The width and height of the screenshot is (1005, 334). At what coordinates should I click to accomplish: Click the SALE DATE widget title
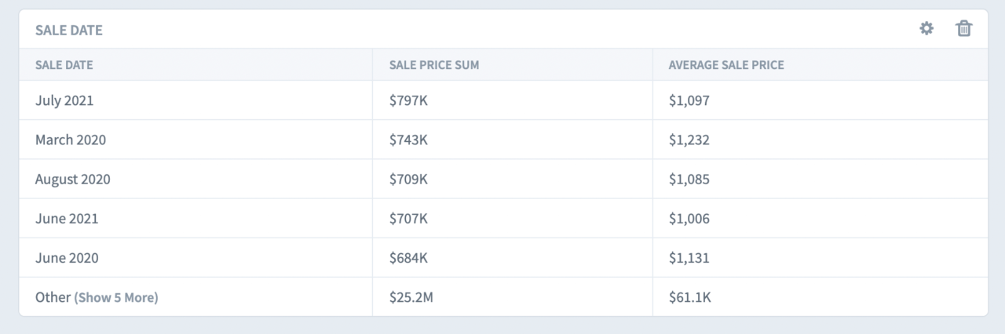click(x=69, y=30)
